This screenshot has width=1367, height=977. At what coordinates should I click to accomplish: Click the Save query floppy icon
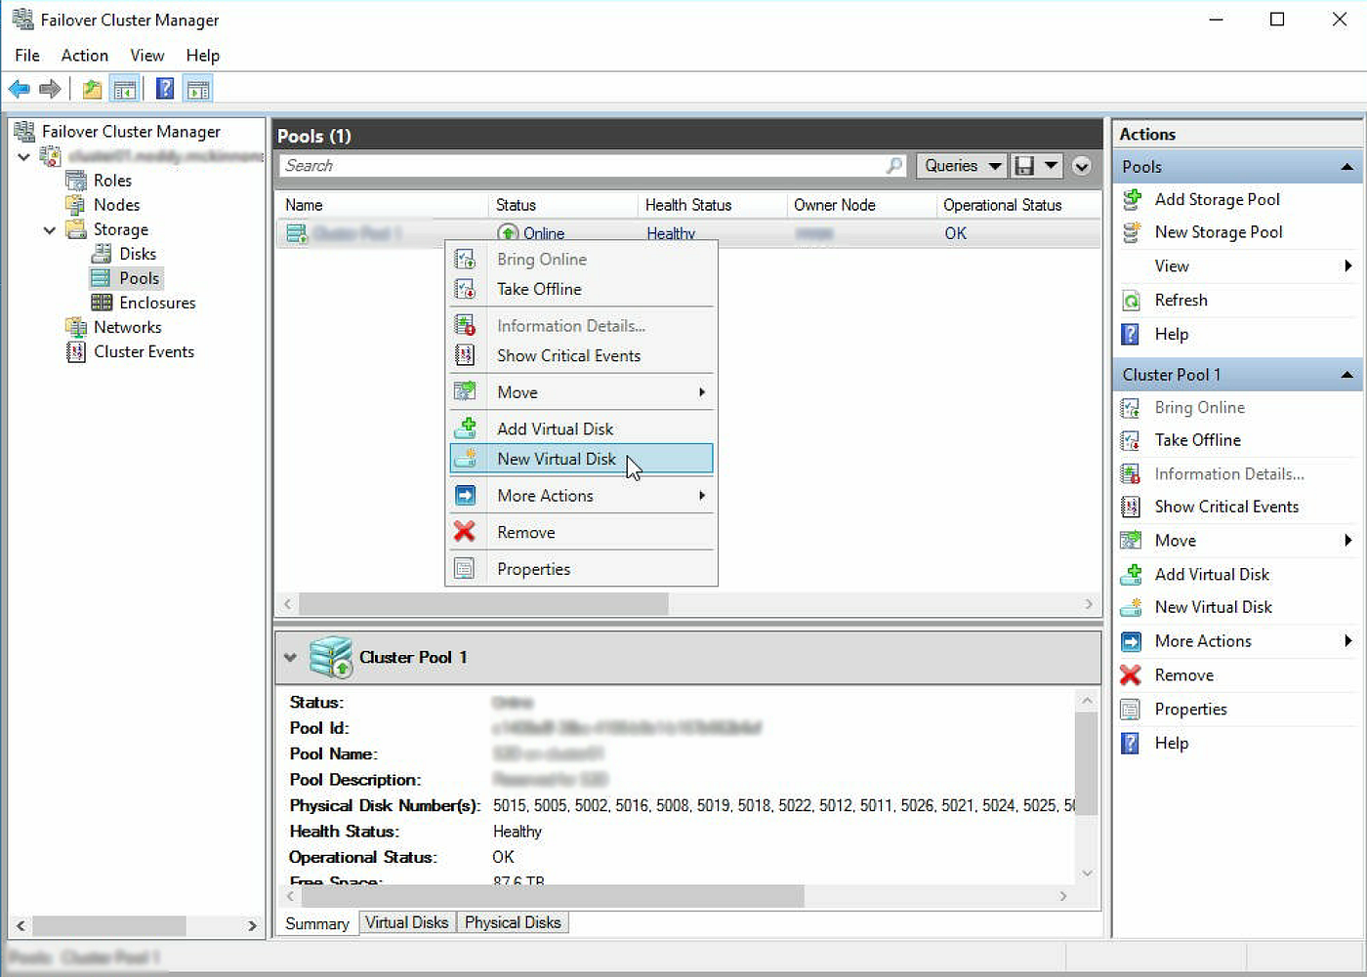(1024, 166)
